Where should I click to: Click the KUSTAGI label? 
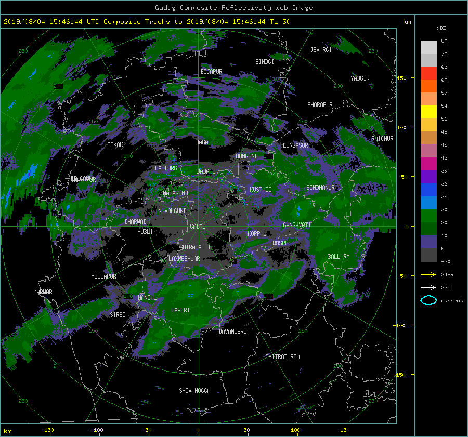[261, 190]
